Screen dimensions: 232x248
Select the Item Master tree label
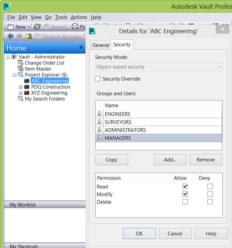click(x=38, y=69)
